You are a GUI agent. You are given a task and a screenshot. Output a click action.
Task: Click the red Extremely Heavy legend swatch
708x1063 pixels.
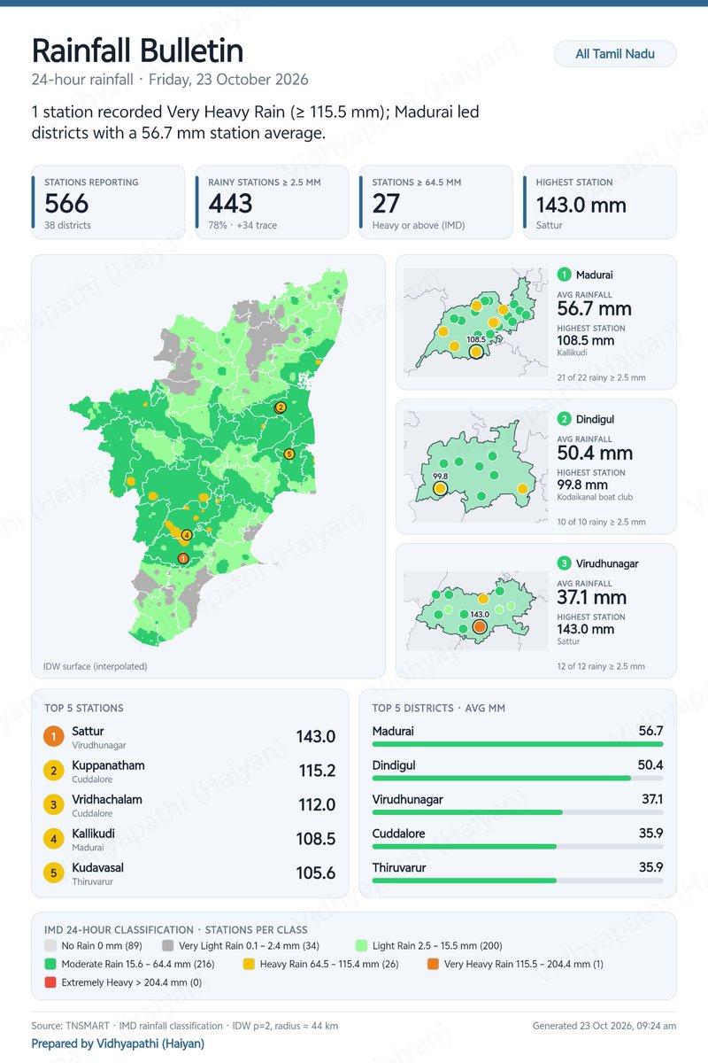point(50,982)
